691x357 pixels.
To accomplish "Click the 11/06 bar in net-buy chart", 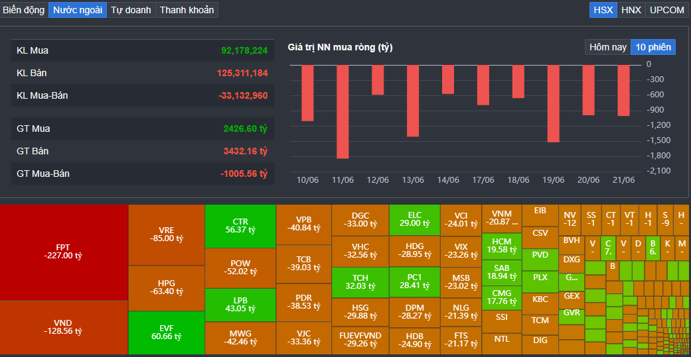I will (x=343, y=111).
